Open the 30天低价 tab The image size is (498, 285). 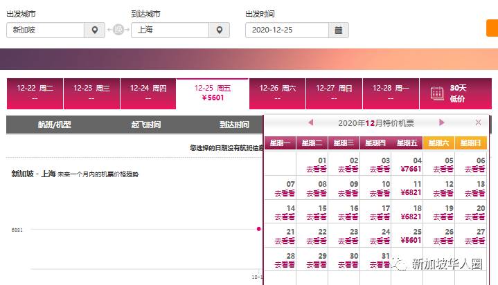[x=456, y=93]
